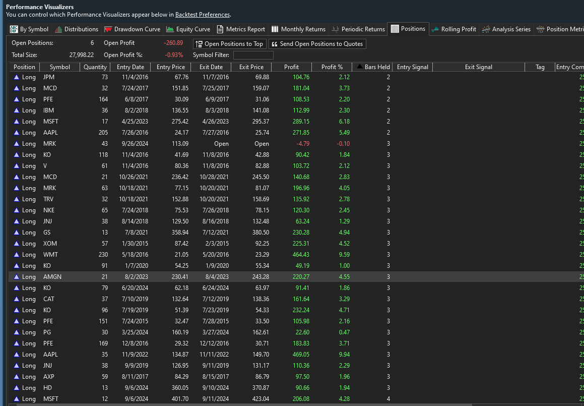This screenshot has width=584, height=406.
Task: Click the quantity 230 cell
Action: click(103, 255)
